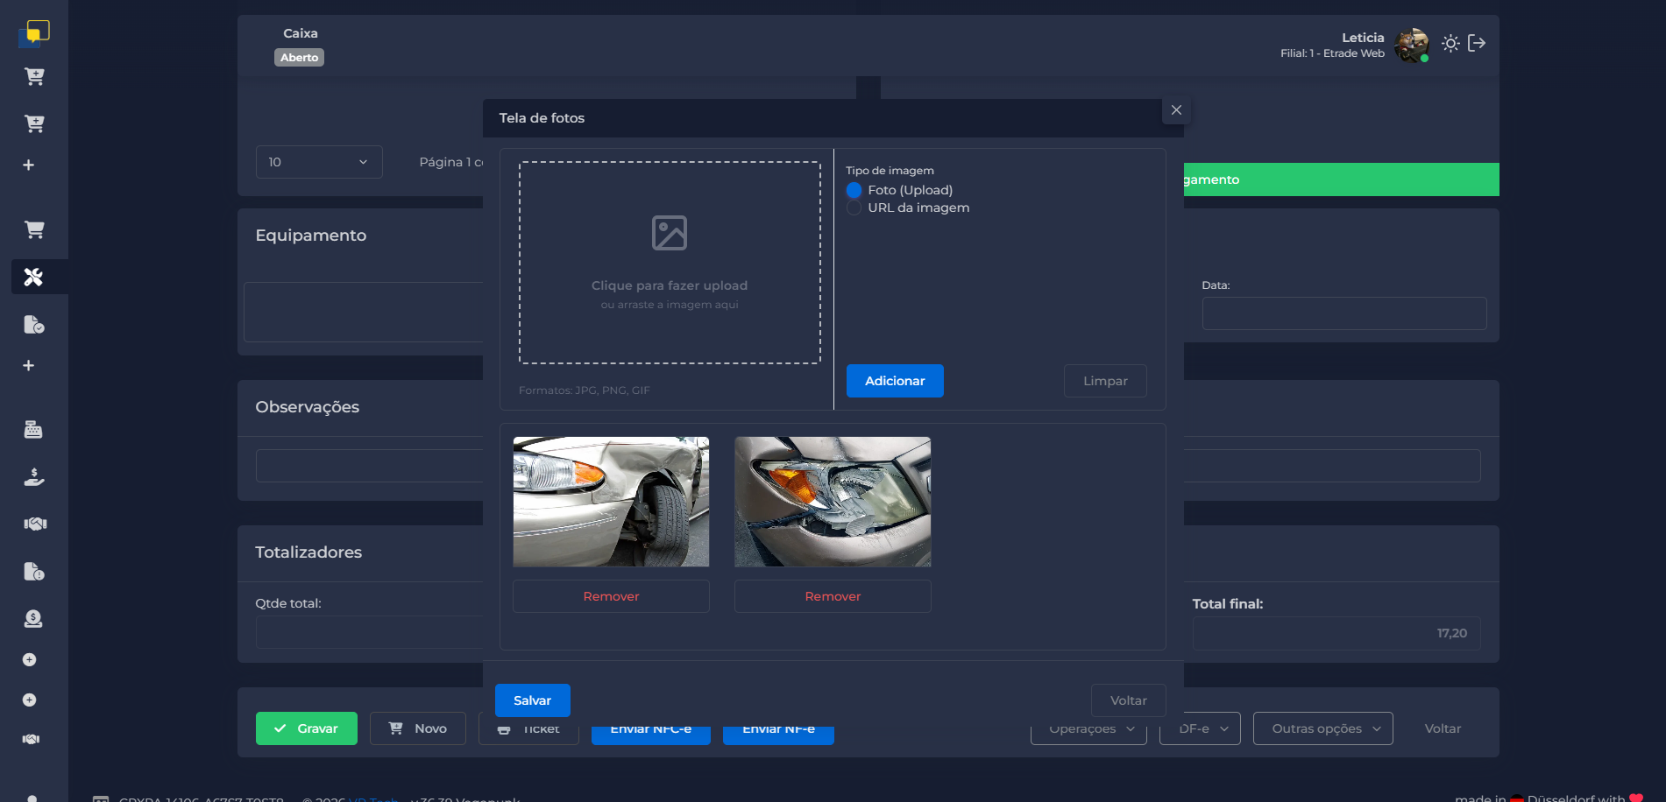Click Voltar in the photo dialog
The height and width of the screenshot is (802, 1666).
coord(1129,700)
